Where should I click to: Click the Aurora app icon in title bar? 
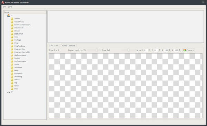coord(3,2)
